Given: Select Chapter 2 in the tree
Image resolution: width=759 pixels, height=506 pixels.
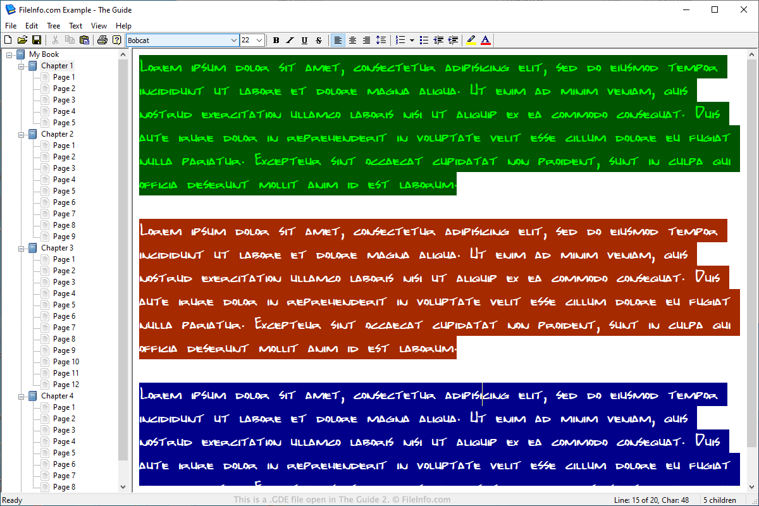Looking at the screenshot, I should 58,134.
